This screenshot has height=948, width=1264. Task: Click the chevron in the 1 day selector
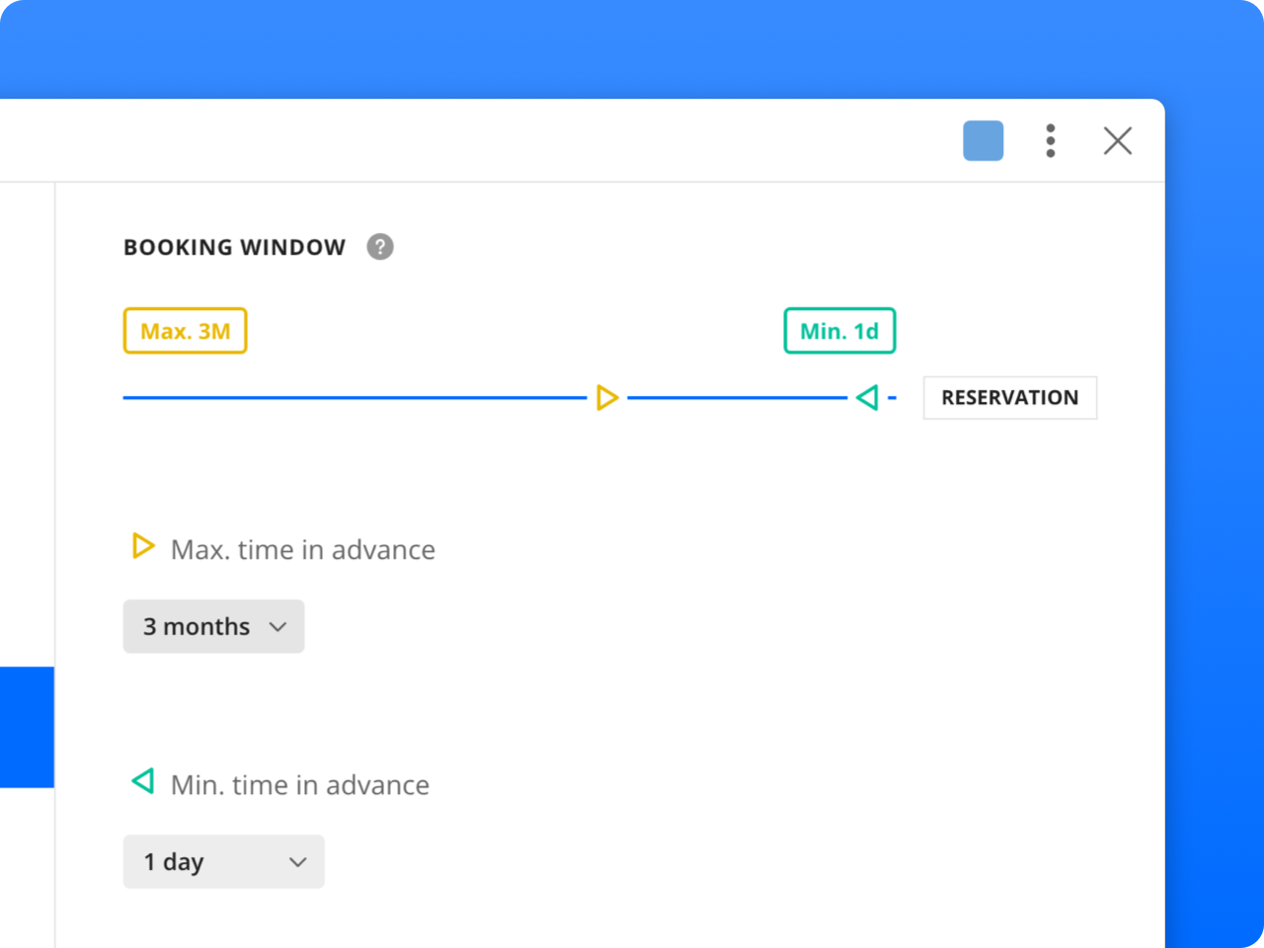point(297,862)
